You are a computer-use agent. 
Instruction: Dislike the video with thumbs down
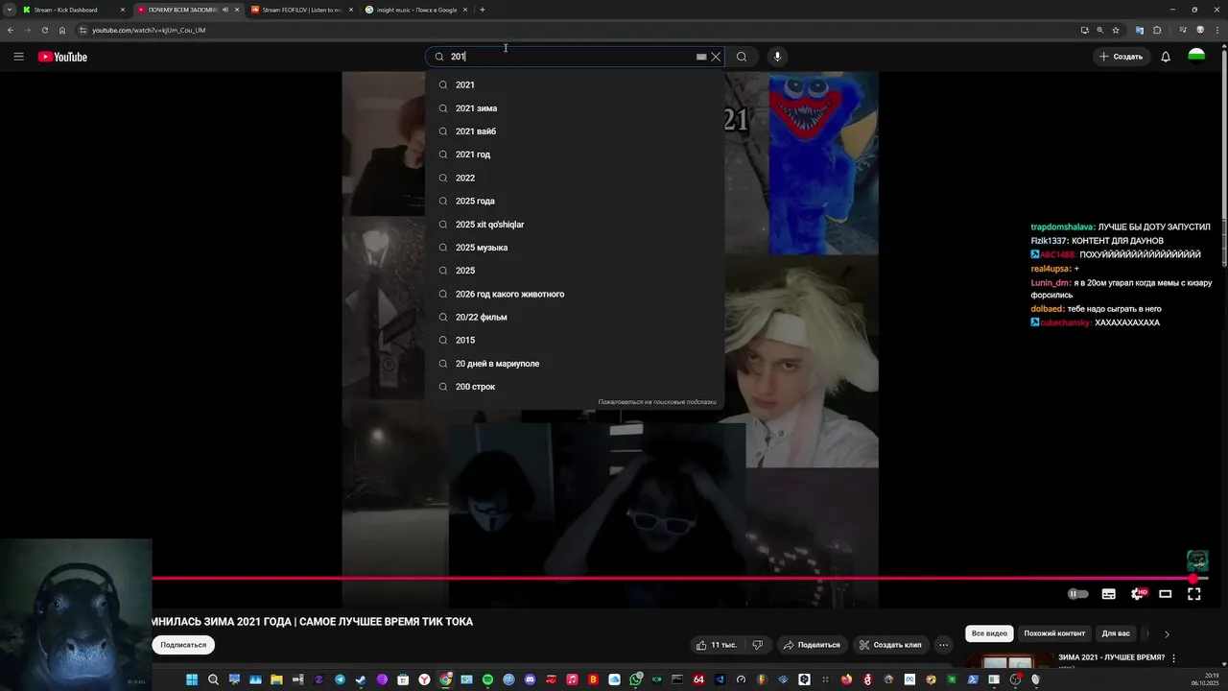tap(757, 645)
